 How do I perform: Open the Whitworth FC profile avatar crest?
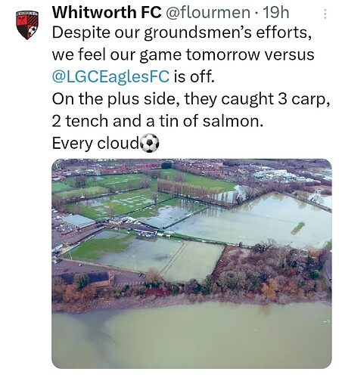(27, 25)
